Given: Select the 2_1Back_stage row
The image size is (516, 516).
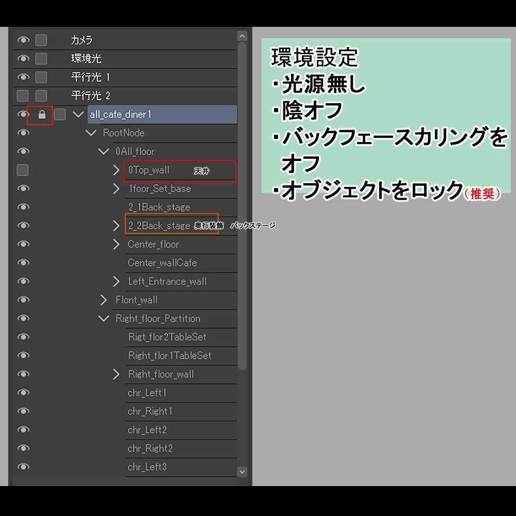Looking at the screenshot, I should pos(181,207).
